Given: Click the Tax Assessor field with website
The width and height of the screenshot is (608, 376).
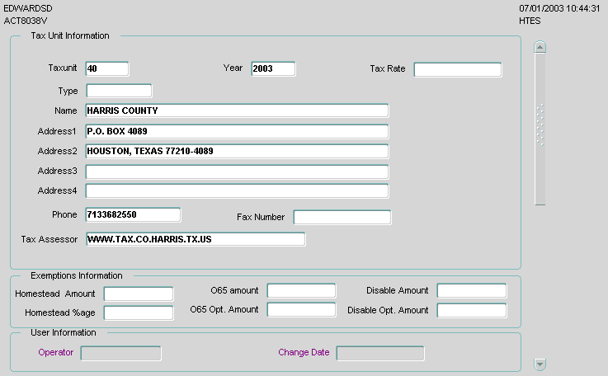Looking at the screenshot, I should (196, 239).
